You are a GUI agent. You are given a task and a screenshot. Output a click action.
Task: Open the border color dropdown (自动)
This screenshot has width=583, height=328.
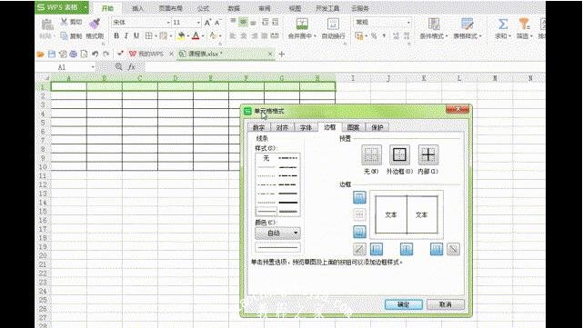click(277, 233)
